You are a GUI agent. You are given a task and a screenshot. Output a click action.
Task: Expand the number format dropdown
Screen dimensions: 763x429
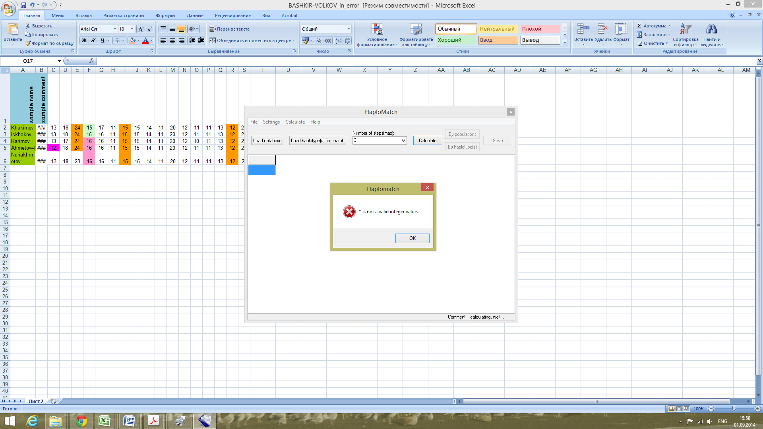[349, 29]
